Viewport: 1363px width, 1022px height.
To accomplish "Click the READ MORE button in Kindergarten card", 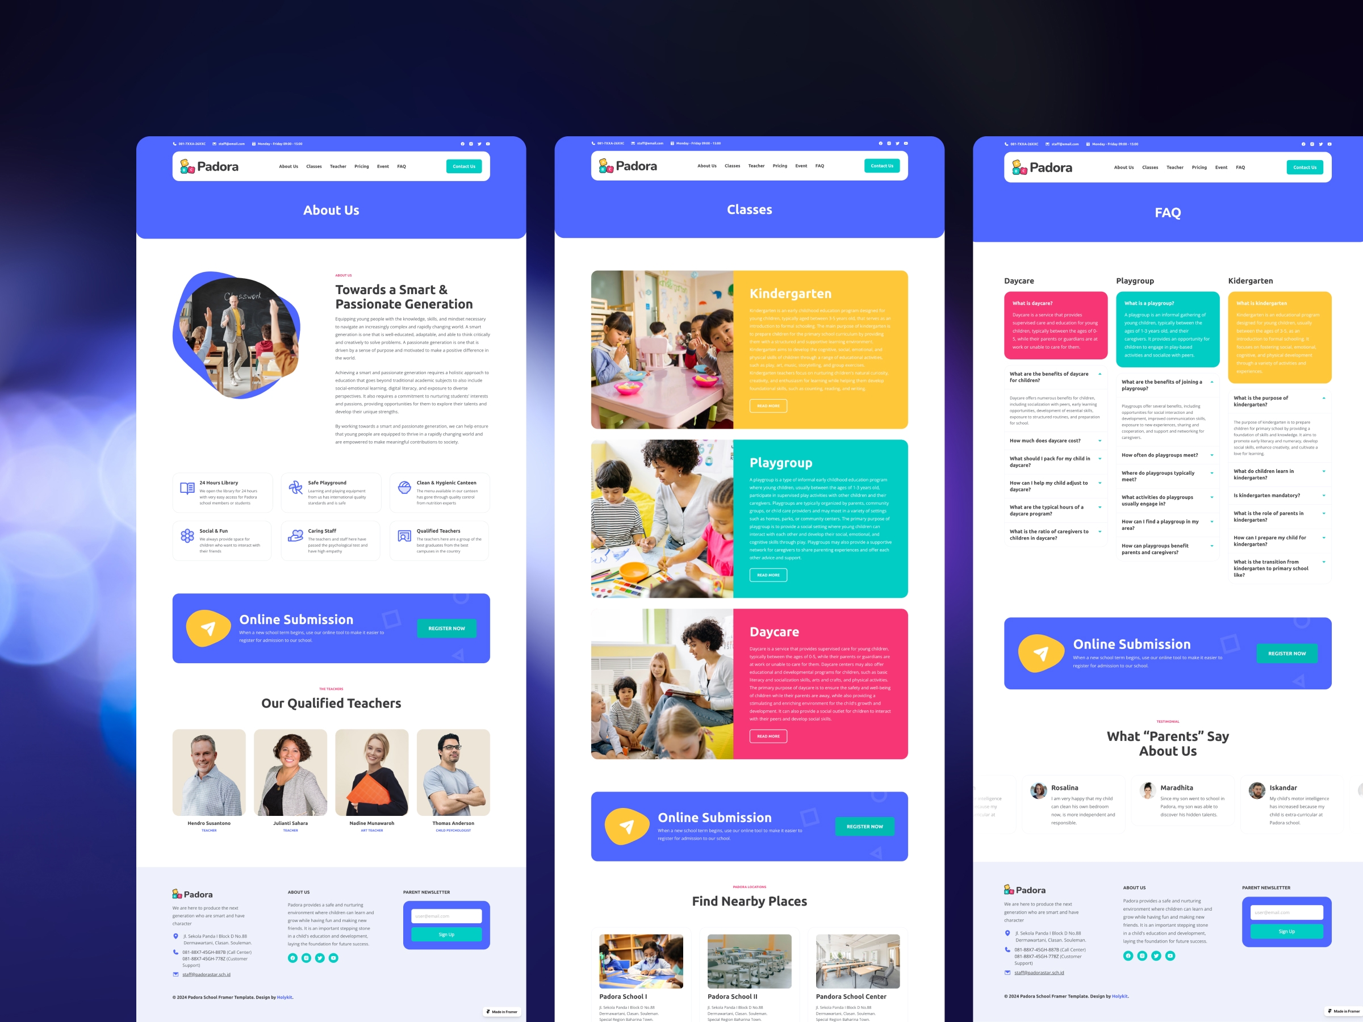I will (x=768, y=406).
